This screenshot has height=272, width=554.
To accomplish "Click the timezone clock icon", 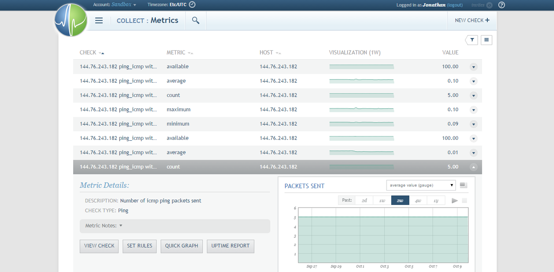I will pos(193,5).
